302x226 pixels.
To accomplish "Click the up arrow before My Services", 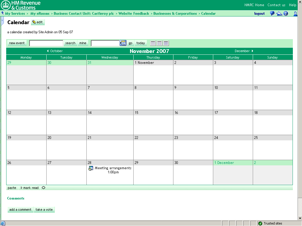I will tap(3, 13).
